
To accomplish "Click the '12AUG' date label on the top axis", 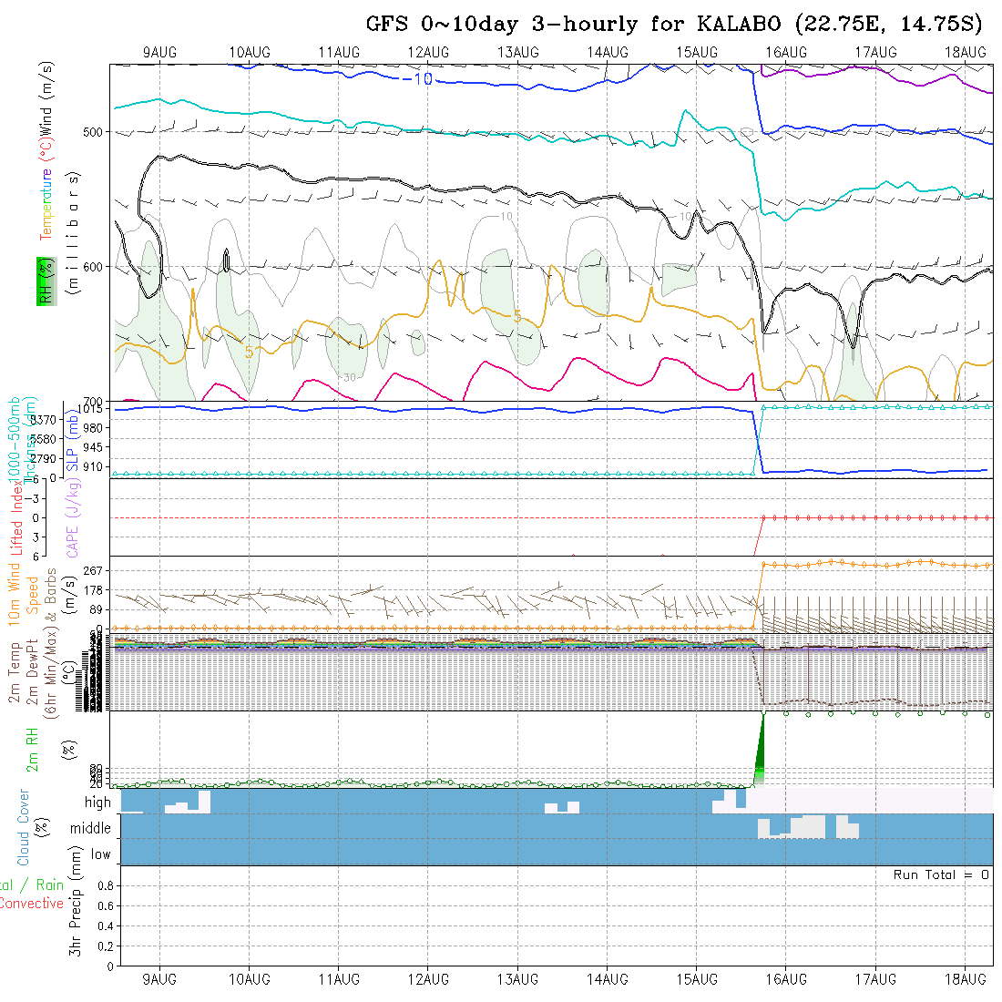I will tap(428, 53).
